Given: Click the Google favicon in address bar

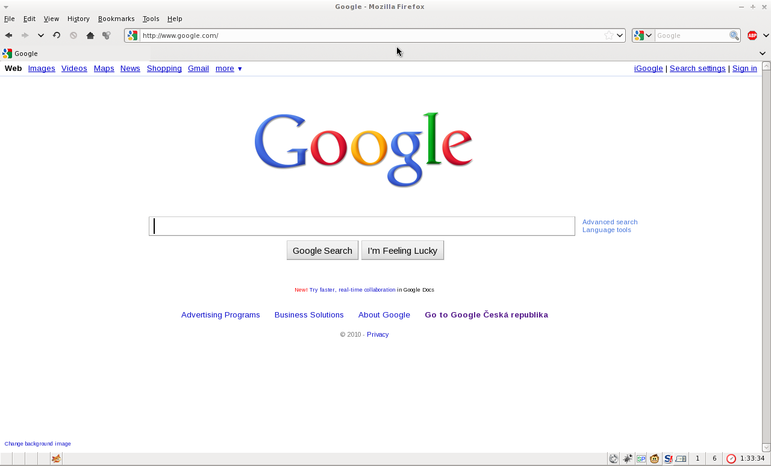Looking at the screenshot, I should coord(133,35).
